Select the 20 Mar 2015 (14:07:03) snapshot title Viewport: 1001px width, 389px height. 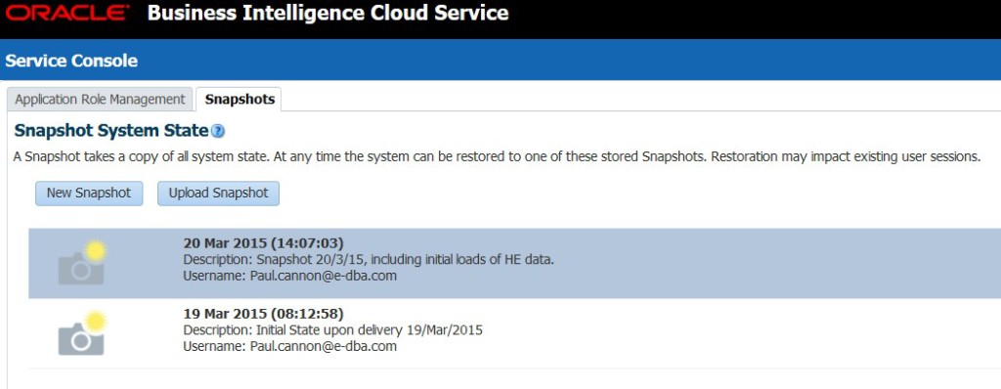tap(264, 243)
